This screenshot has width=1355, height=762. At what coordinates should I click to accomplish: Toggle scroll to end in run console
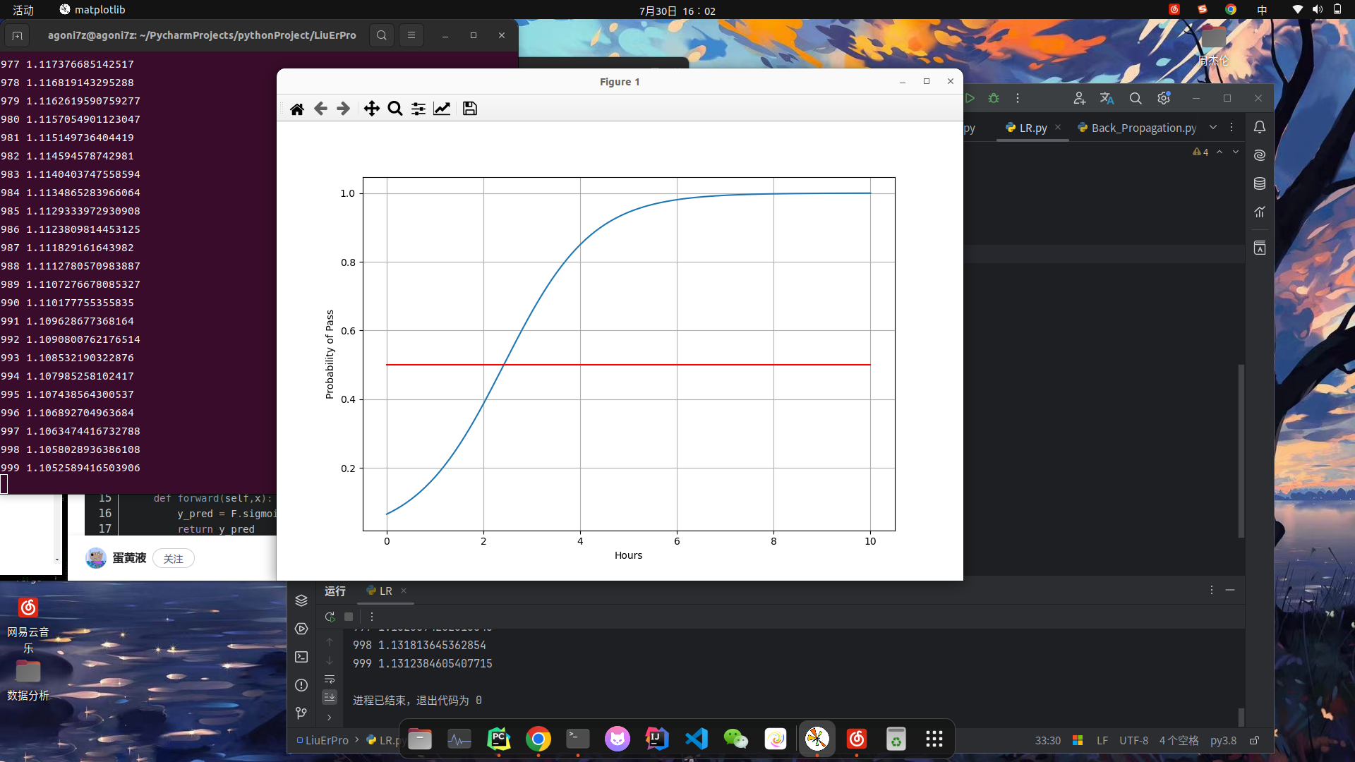(x=330, y=697)
